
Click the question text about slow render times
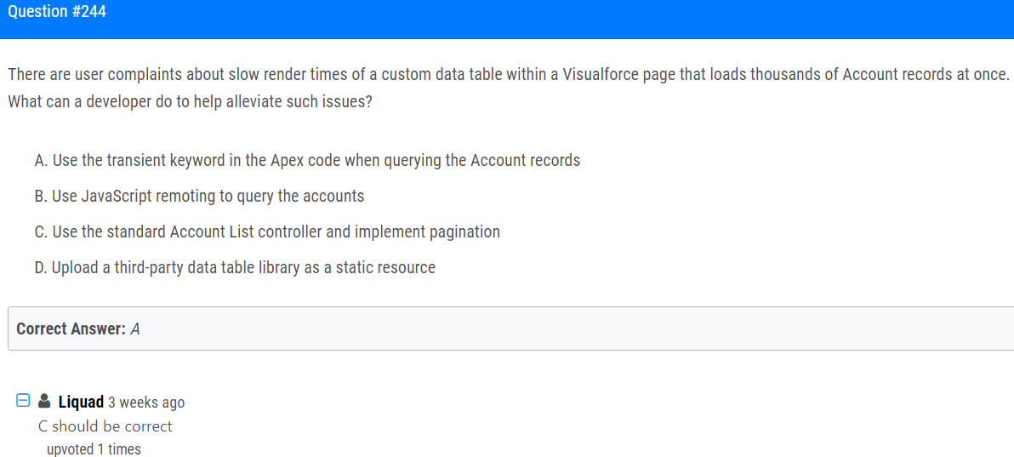(x=509, y=74)
